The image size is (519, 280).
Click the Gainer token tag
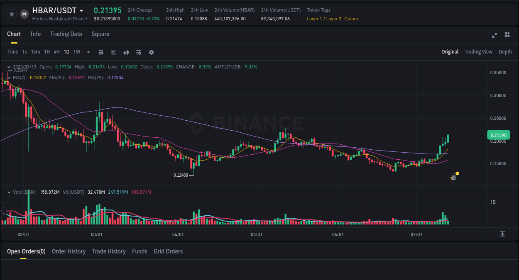(x=351, y=19)
